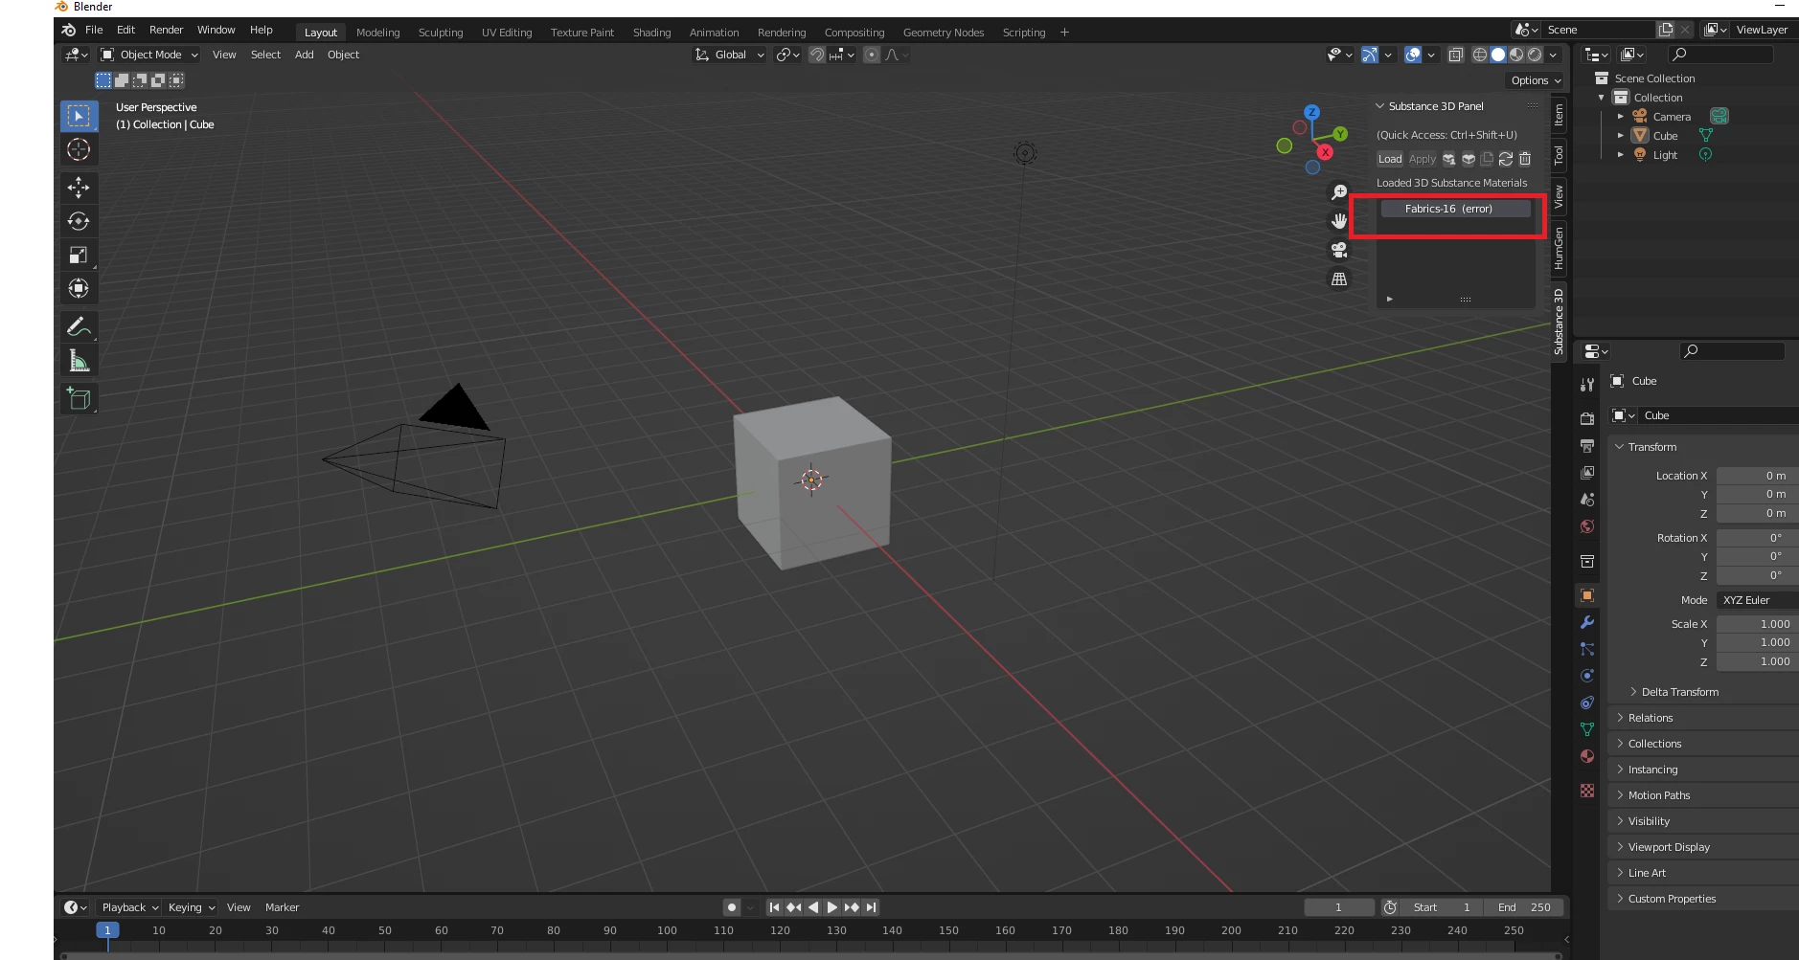Expand Light in the outliner

point(1621,155)
